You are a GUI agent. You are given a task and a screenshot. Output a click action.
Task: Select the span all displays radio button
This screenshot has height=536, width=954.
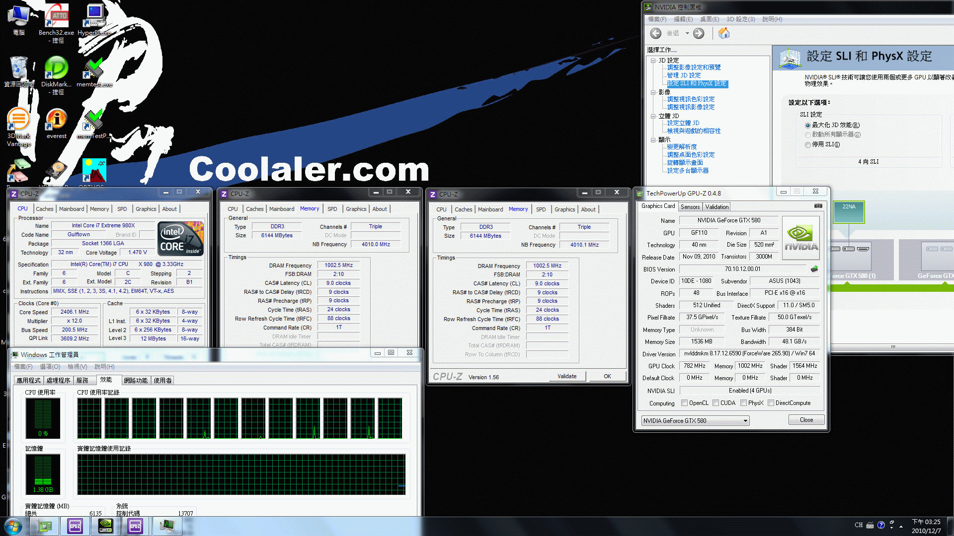808,135
